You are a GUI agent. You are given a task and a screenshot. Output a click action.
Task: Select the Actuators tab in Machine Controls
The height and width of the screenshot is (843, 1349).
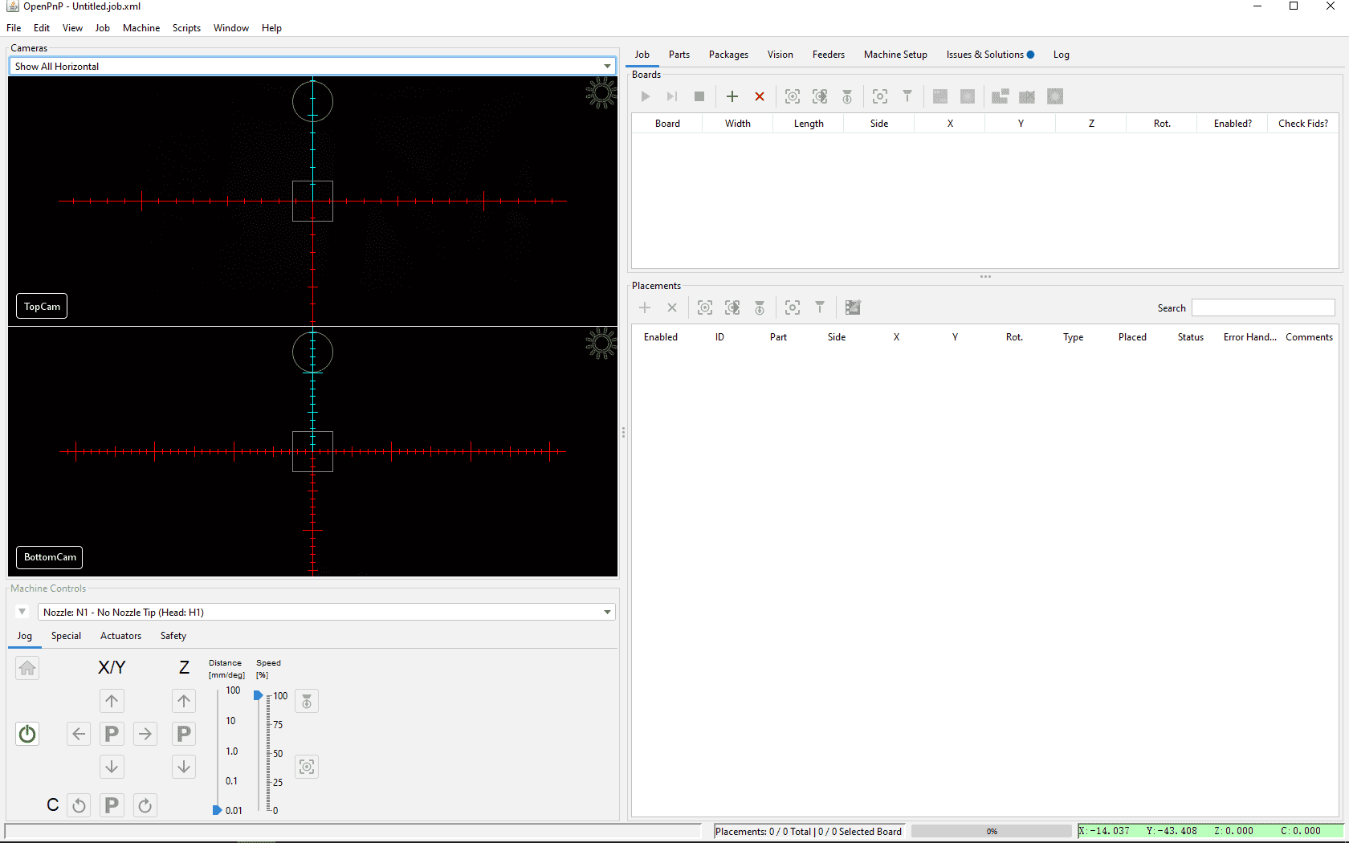point(120,636)
